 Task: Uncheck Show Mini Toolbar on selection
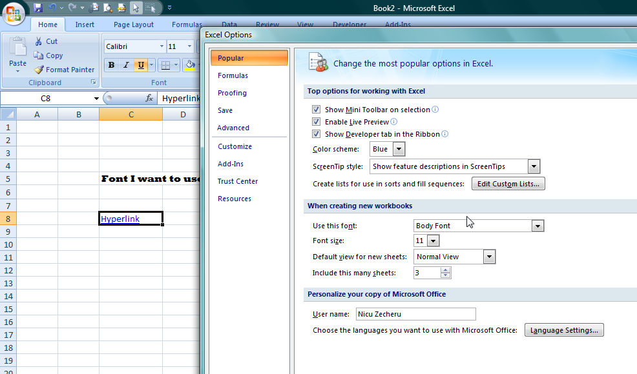click(x=316, y=110)
